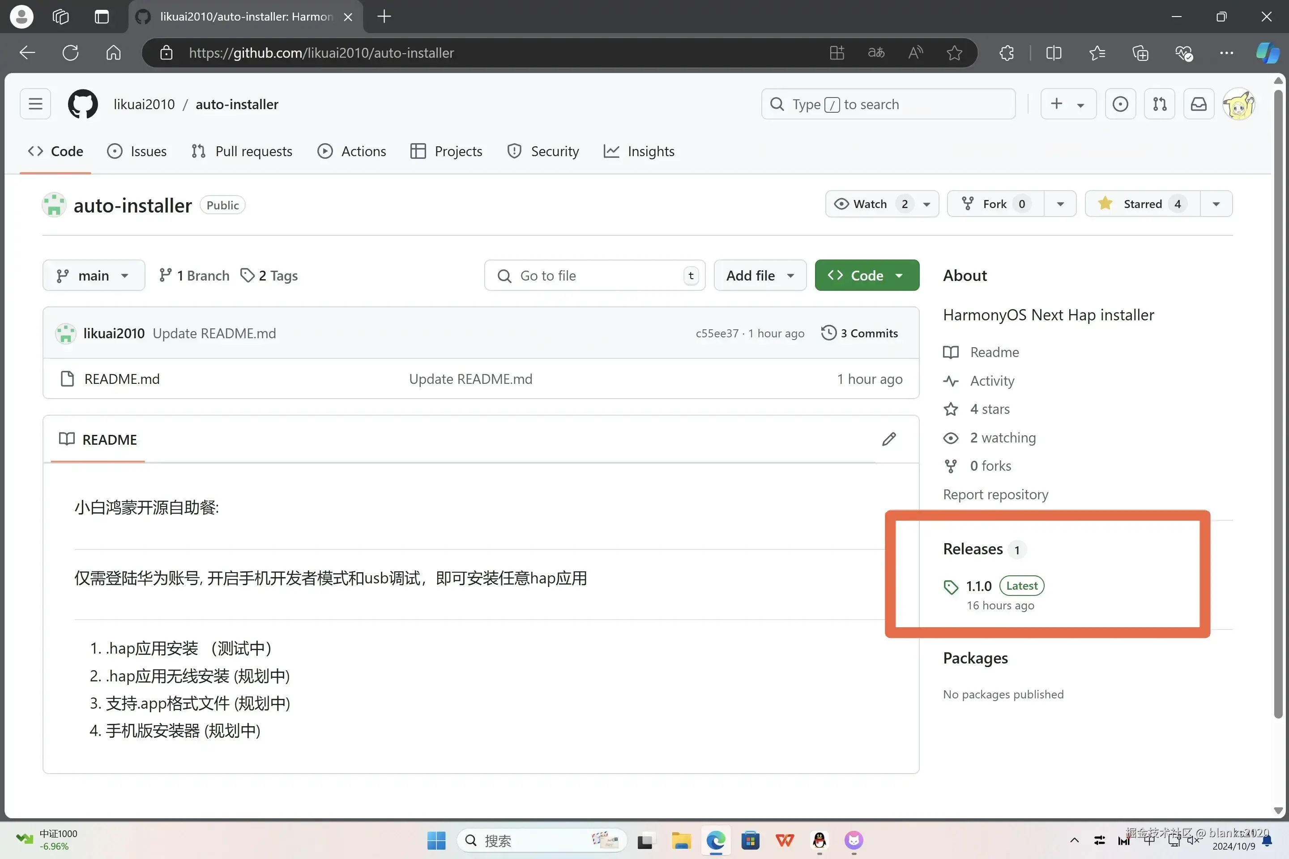Open Microsoft Edge in taskbar
This screenshot has width=1289, height=859.
[x=716, y=840]
